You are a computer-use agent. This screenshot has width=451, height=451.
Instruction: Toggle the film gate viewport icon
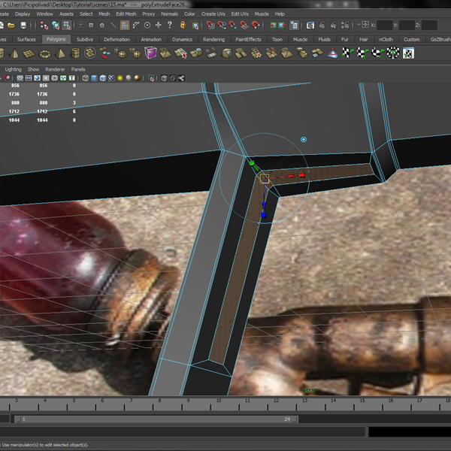coord(29,78)
